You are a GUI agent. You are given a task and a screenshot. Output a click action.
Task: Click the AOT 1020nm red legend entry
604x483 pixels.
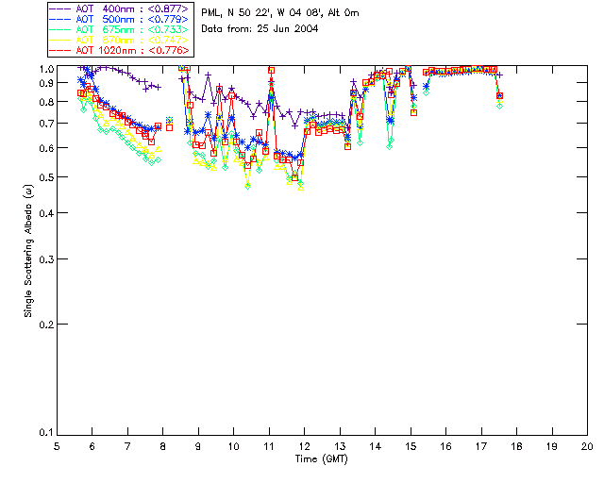[120, 50]
